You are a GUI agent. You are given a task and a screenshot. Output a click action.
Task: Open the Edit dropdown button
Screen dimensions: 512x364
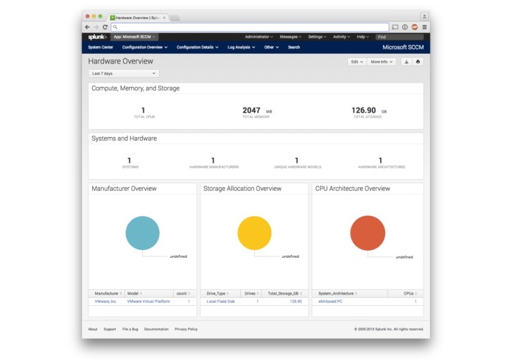pyautogui.click(x=357, y=62)
